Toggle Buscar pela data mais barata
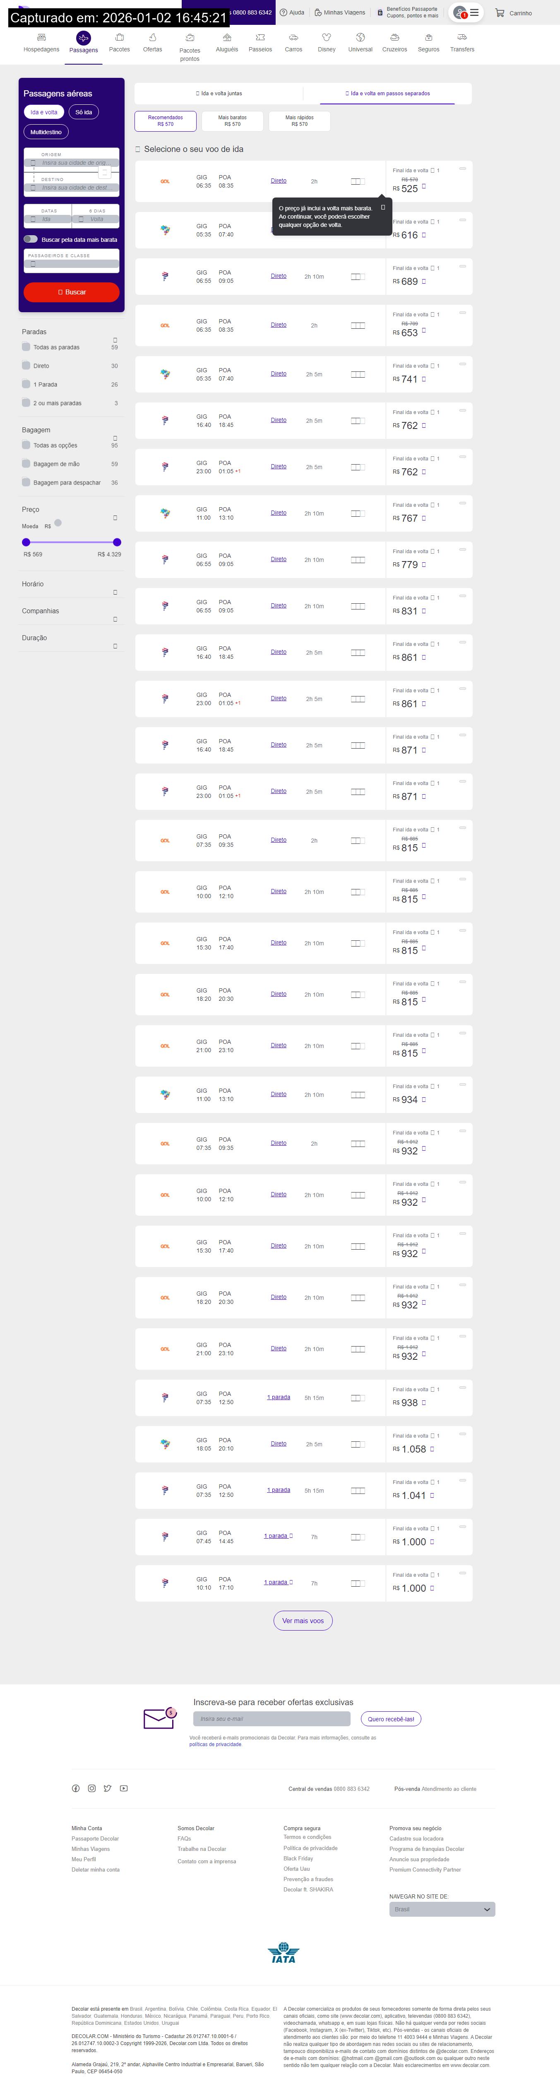560x2096 pixels. pos(31,239)
